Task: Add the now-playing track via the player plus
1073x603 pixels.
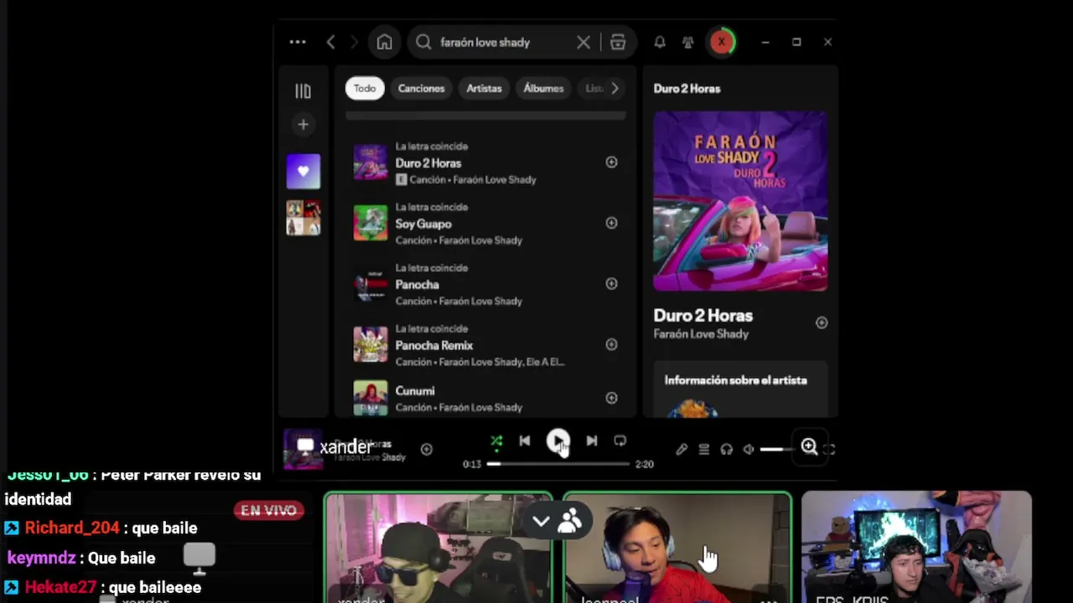Action: coord(427,450)
